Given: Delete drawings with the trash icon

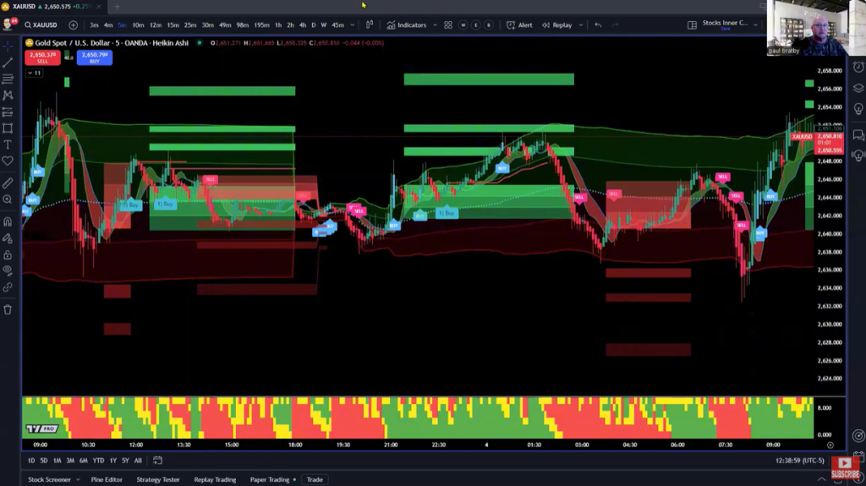Looking at the screenshot, I should [x=8, y=310].
